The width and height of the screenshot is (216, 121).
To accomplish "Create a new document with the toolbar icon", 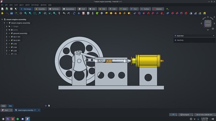I will coord(2,9).
